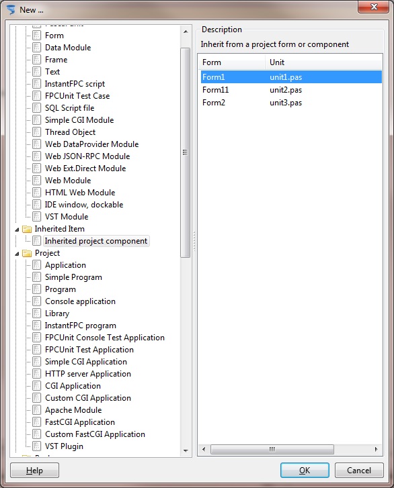Select Form11 row in the form list
This screenshot has height=488, width=394.
(291, 90)
